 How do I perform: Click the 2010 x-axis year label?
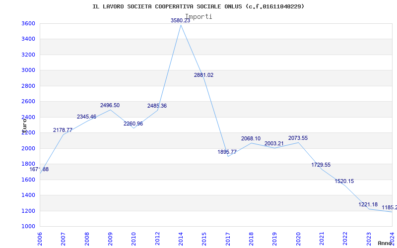[x=133, y=239]
